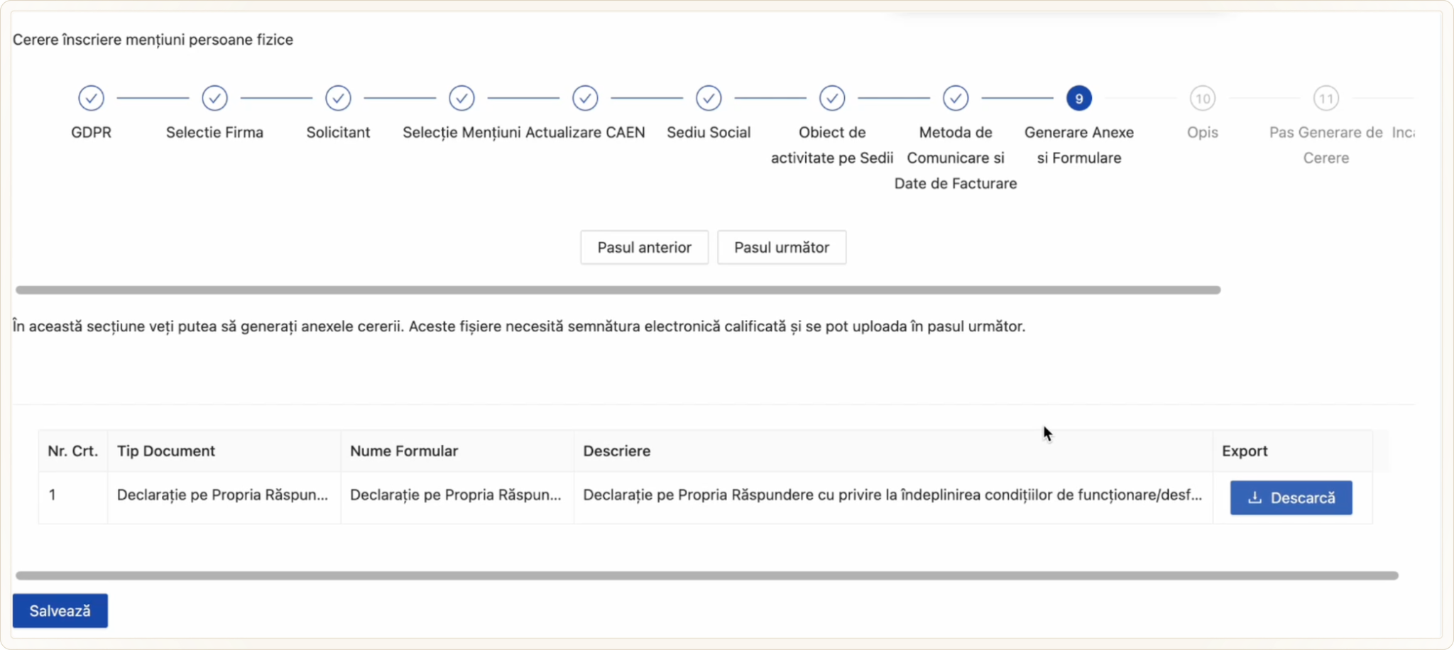This screenshot has width=1454, height=650.
Task: Open the Selecție Mențiuni step icon
Action: 461,98
